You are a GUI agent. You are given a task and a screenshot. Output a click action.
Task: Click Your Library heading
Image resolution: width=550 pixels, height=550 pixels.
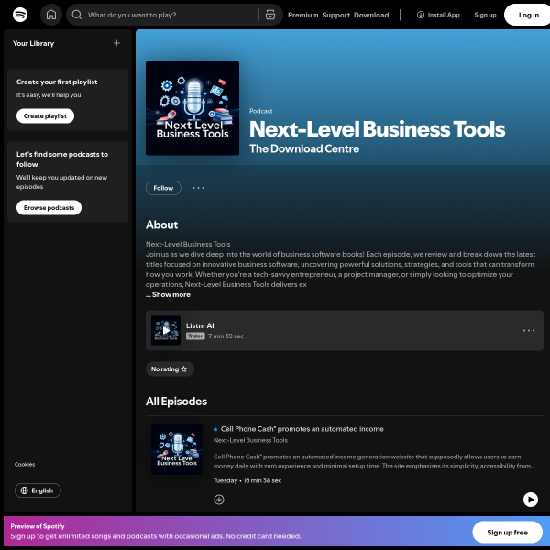click(x=33, y=43)
